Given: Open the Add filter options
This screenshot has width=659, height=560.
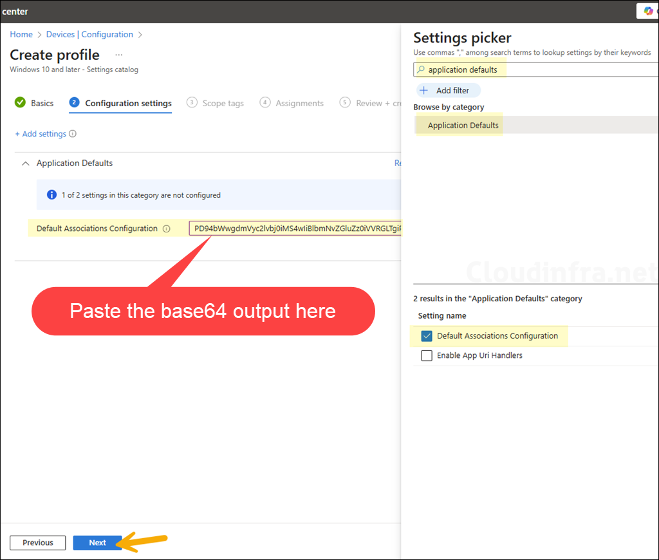Looking at the screenshot, I should click(447, 91).
